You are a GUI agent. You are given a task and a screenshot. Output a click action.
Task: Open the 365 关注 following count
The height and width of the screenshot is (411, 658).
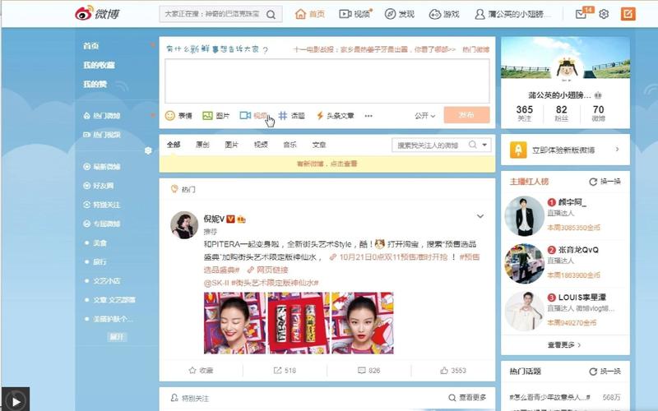[x=524, y=113]
